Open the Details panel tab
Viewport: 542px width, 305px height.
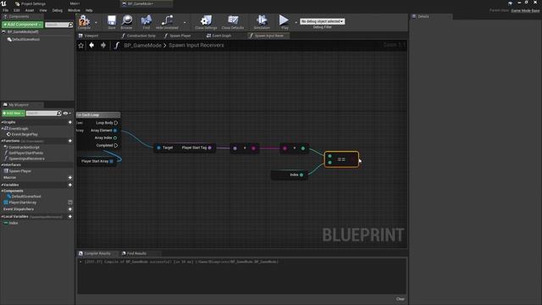tap(423, 16)
